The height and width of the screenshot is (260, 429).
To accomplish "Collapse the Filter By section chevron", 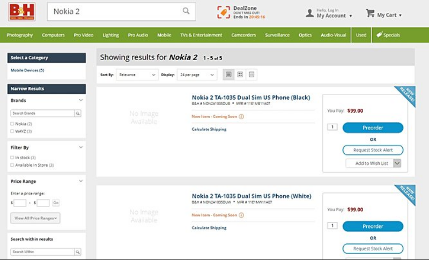I will point(81,147).
